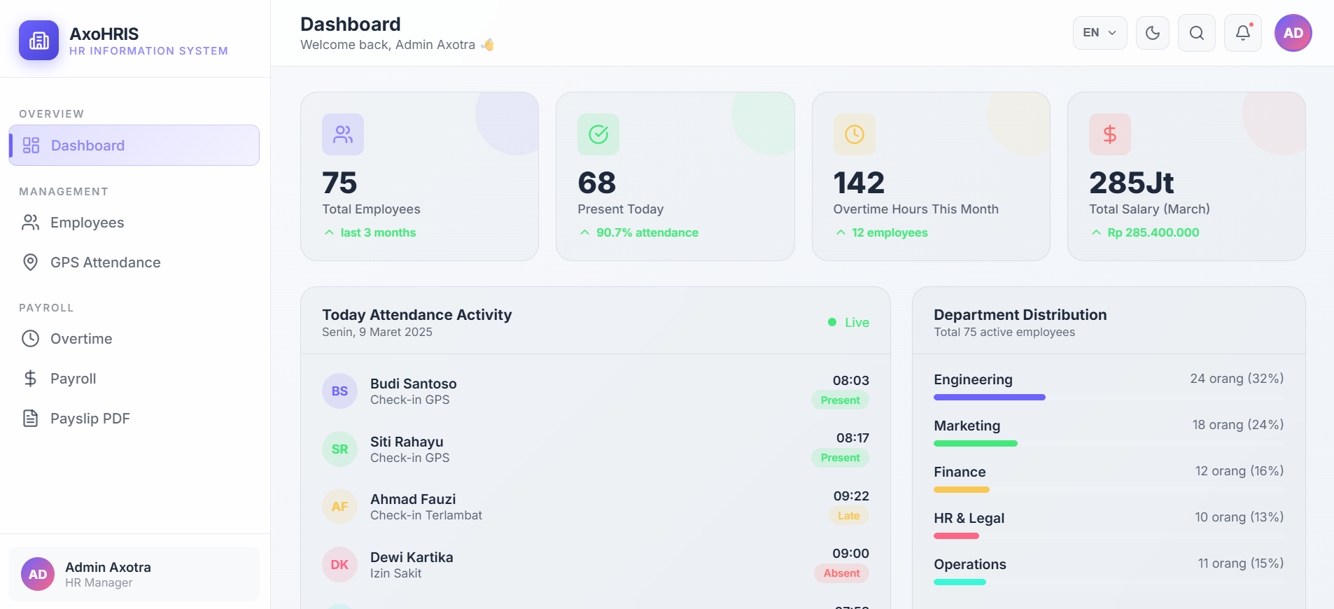Click '12 employees' trend text
This screenshot has width=1334, height=609.
pyautogui.click(x=890, y=232)
